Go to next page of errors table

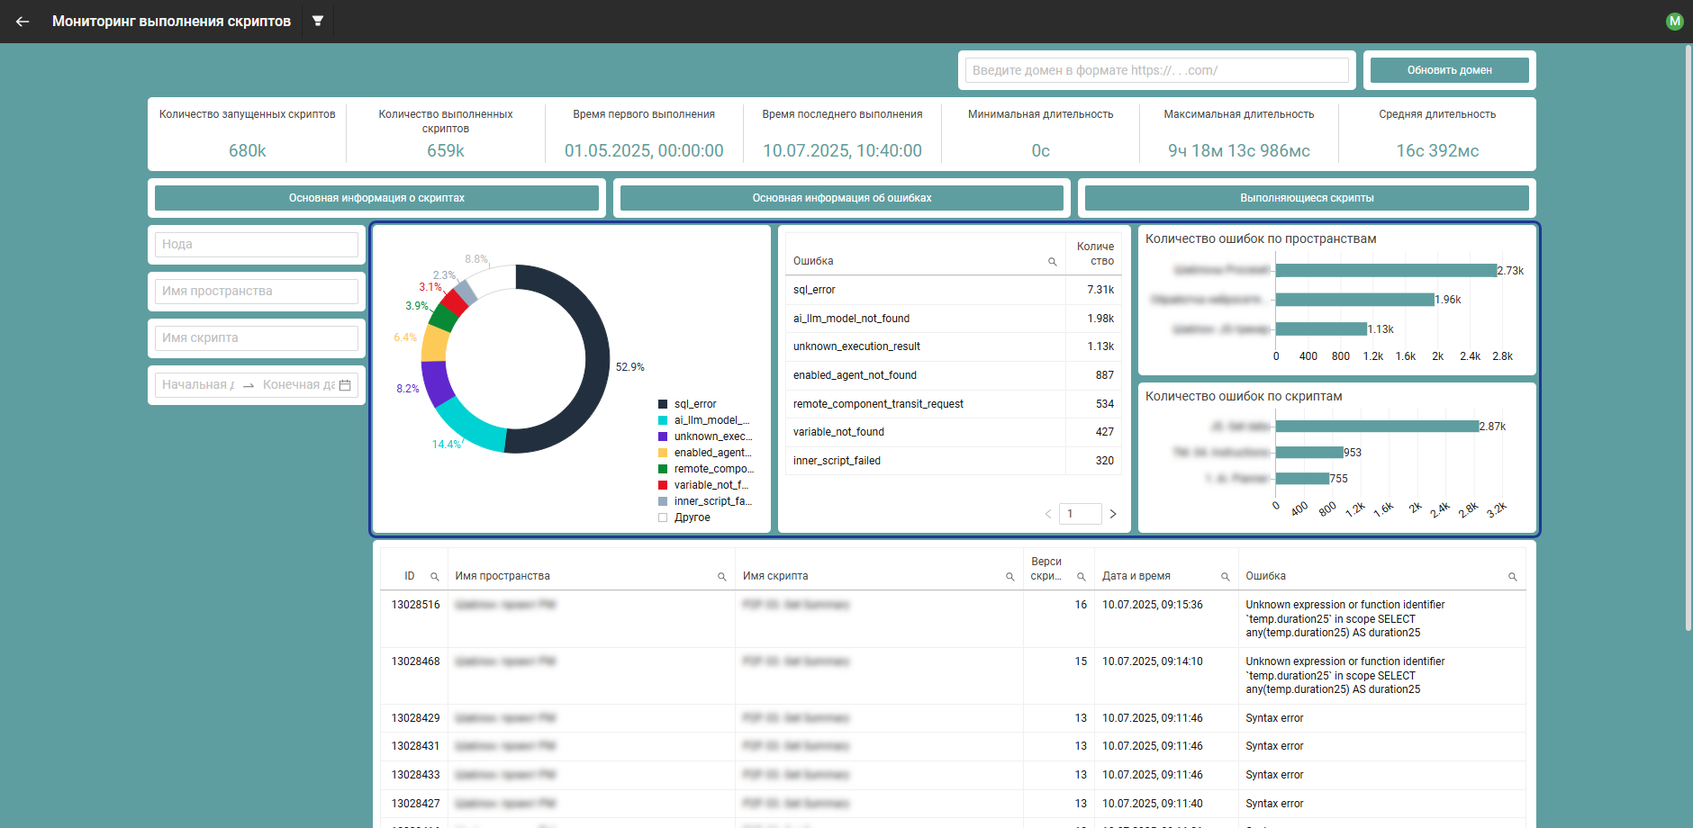coord(1113,514)
